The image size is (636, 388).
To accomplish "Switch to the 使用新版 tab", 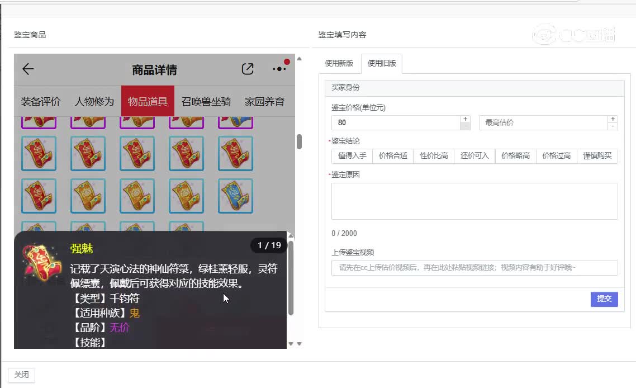I will [x=339, y=63].
